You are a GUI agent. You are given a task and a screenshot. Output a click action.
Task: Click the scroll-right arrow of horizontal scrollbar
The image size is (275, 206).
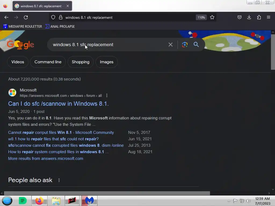pyautogui.click(x=269, y=193)
